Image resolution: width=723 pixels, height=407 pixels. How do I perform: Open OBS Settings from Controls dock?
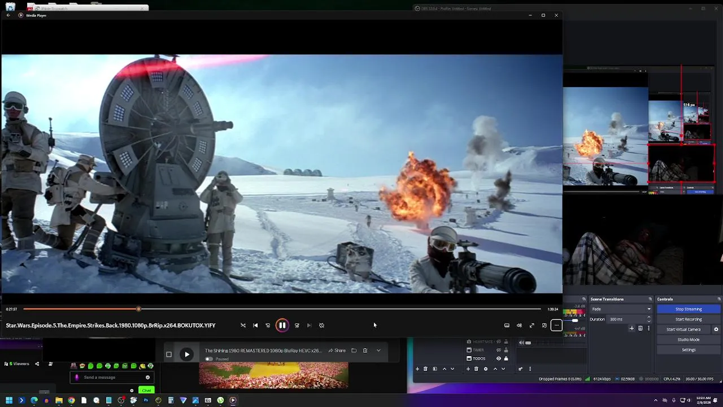pos(689,350)
